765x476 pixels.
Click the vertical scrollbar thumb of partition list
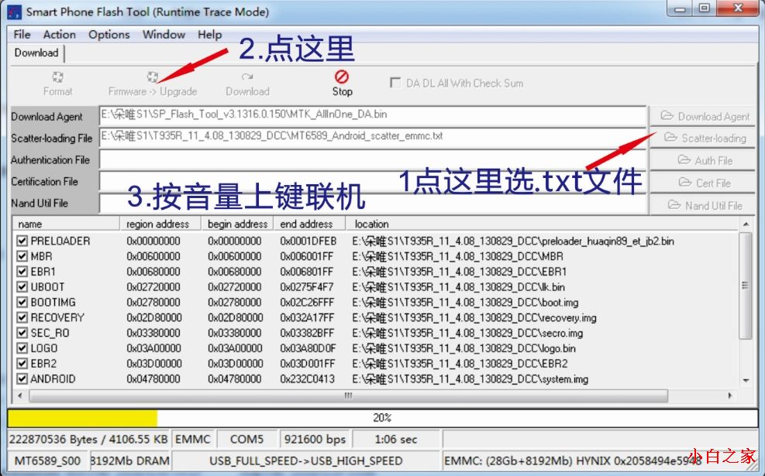745,286
